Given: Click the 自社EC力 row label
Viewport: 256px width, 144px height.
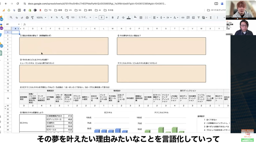Looking at the screenshot, I should [x=55, y=126].
